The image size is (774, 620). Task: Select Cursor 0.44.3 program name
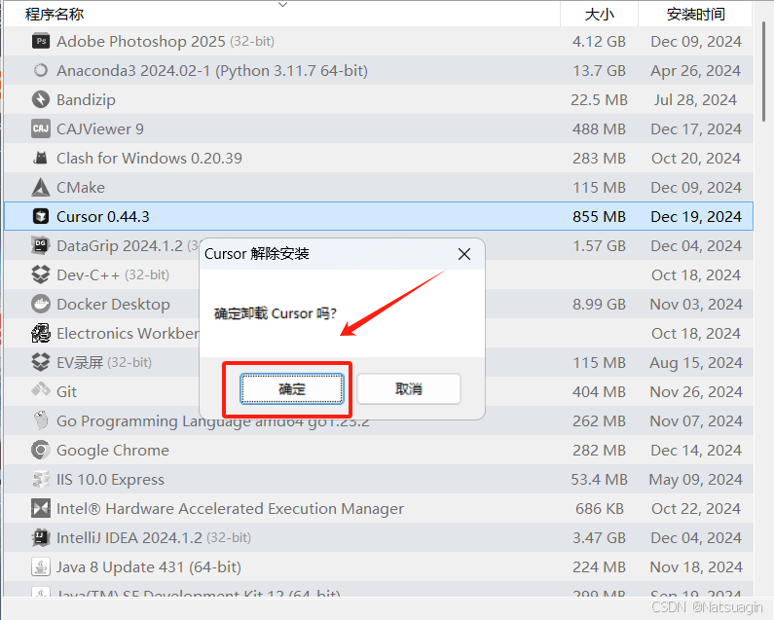102,216
